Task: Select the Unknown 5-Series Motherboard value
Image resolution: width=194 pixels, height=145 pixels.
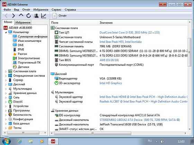Action: tap(120, 37)
